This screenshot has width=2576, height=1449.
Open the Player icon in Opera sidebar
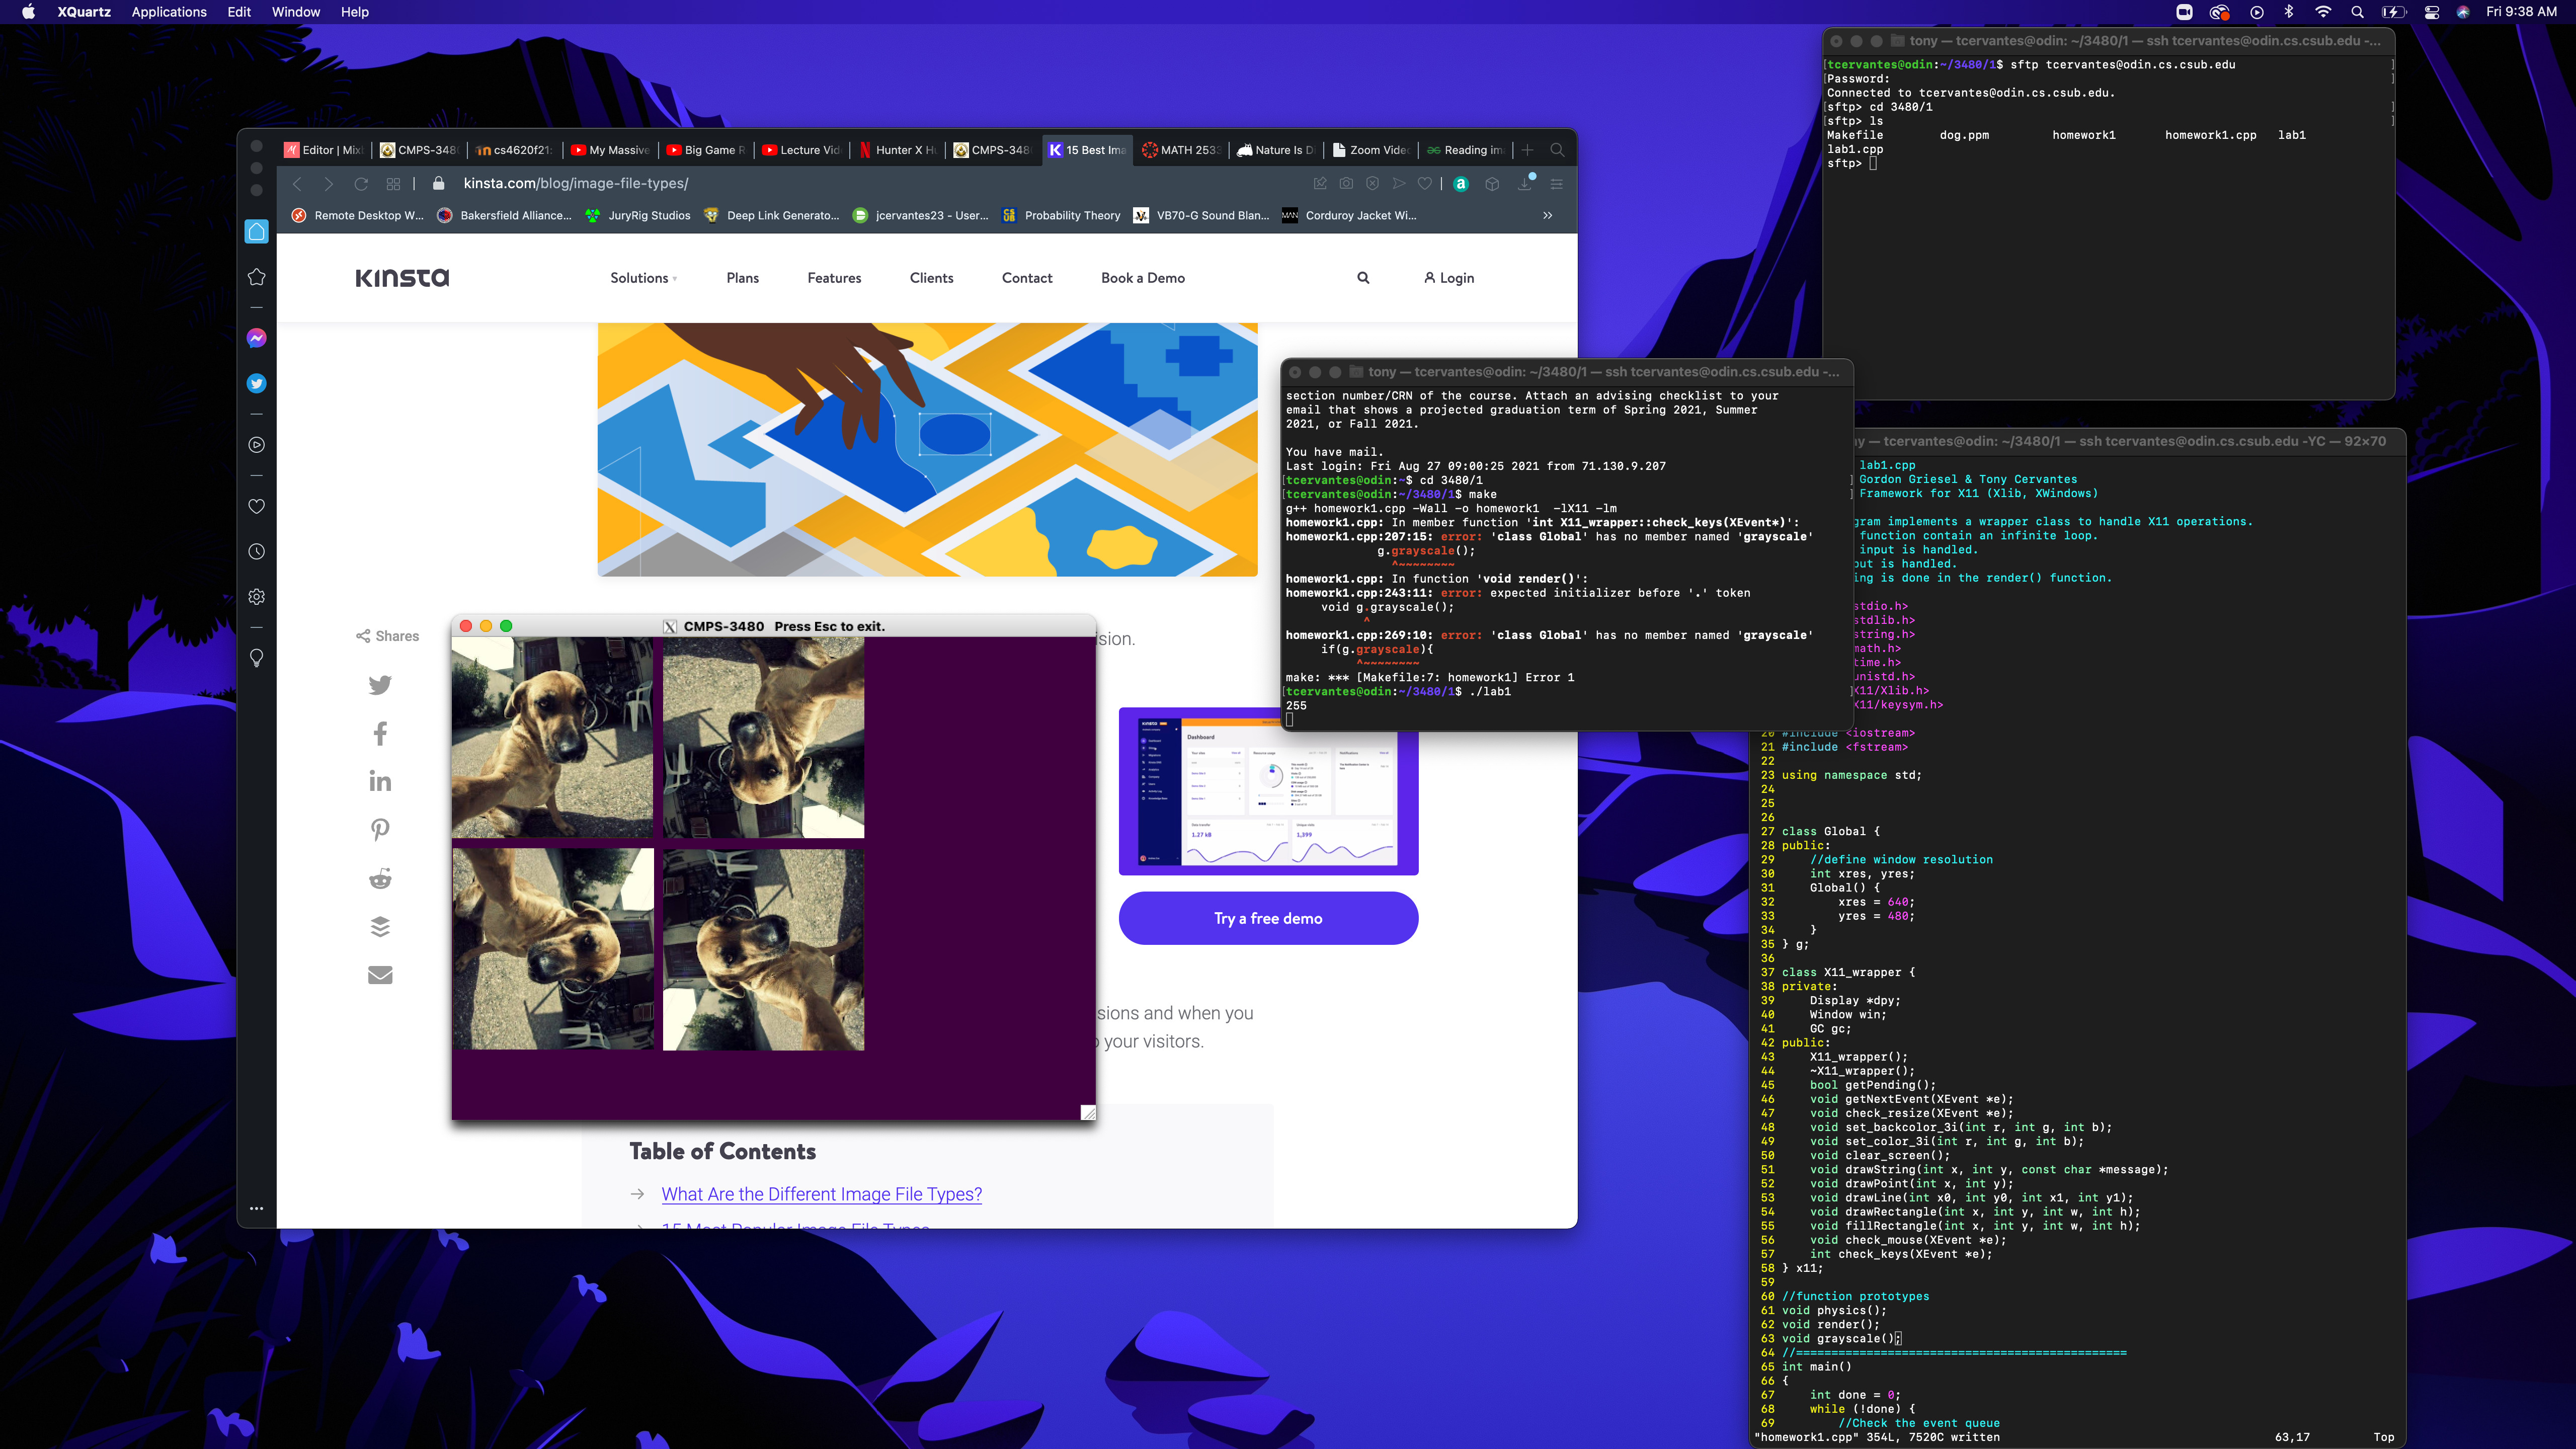256,445
